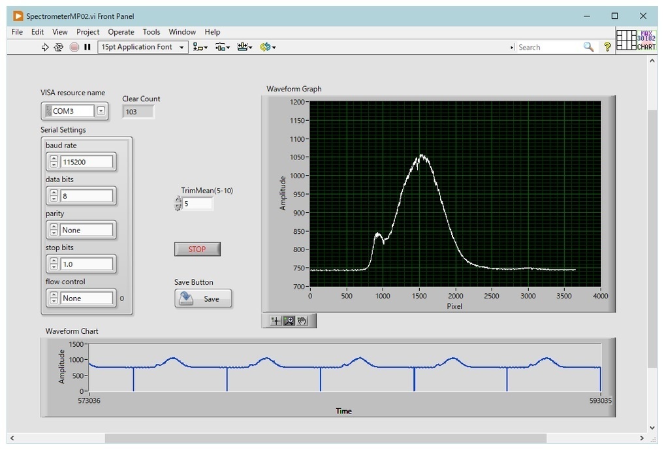Click the horizontal scrollbar thumb
Screen dimensions: 664x450
coord(326,438)
